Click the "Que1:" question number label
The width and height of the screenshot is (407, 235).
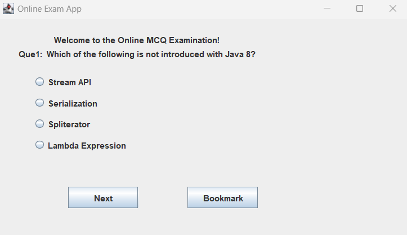[x=30, y=55]
